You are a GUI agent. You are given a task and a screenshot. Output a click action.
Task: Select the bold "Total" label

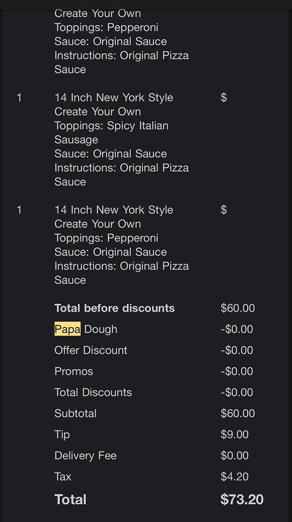click(x=70, y=499)
